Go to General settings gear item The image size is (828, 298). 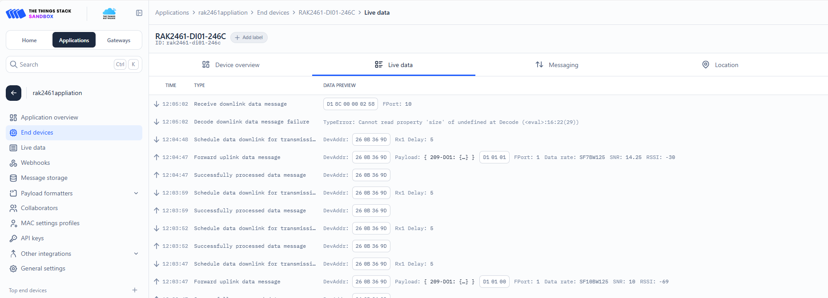point(43,269)
